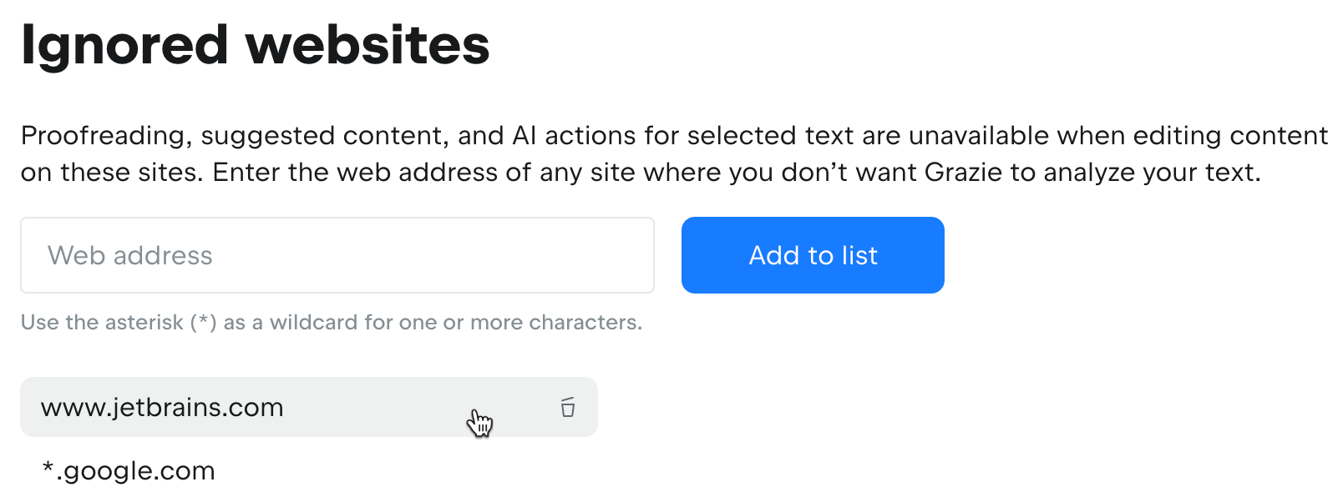
Task: Click the word "asterisk" in the hint
Action: tap(144, 323)
